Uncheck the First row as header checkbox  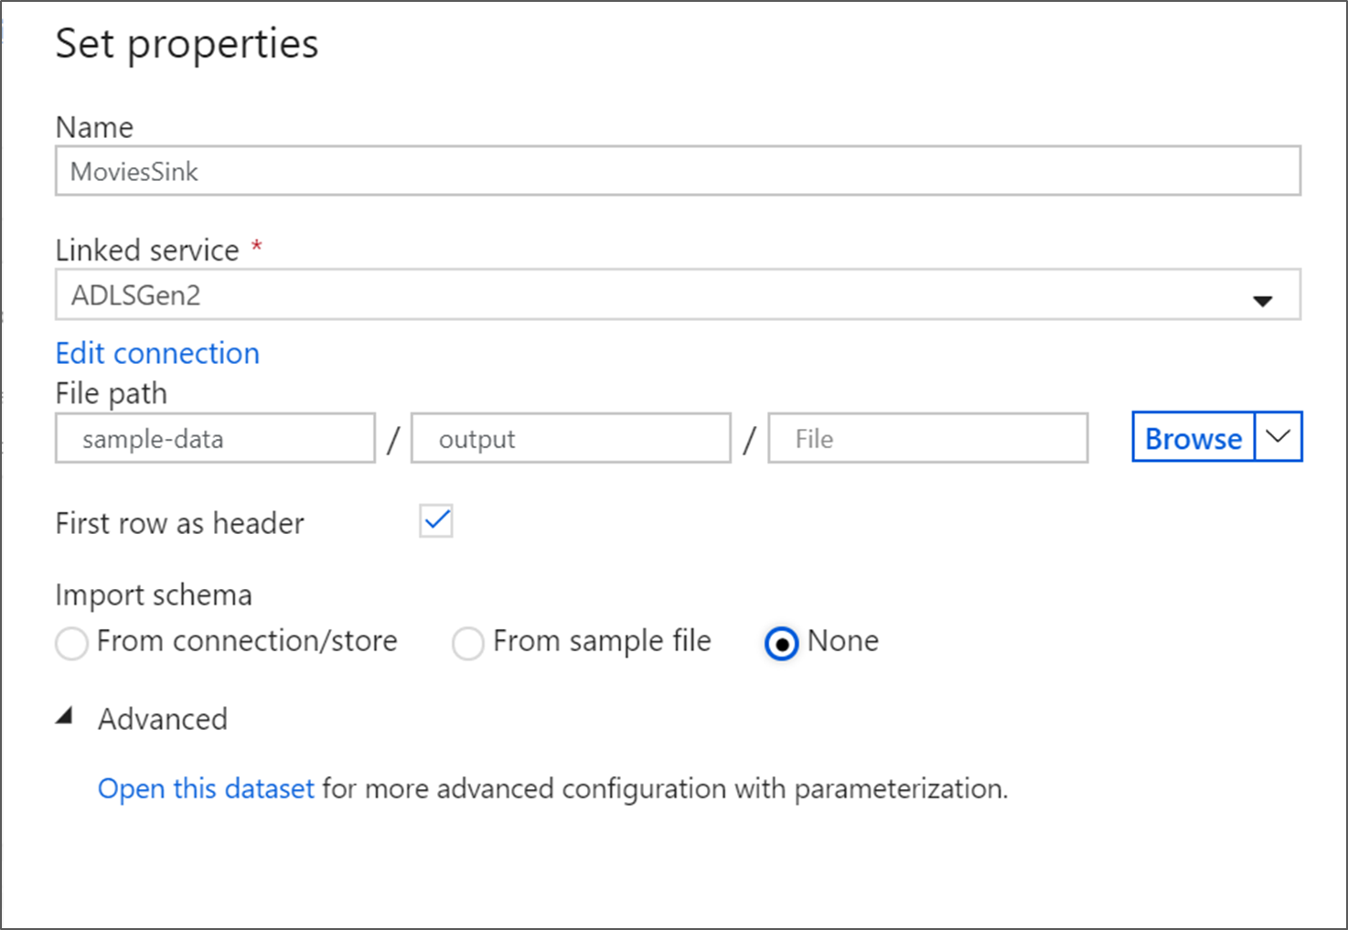coord(436,521)
